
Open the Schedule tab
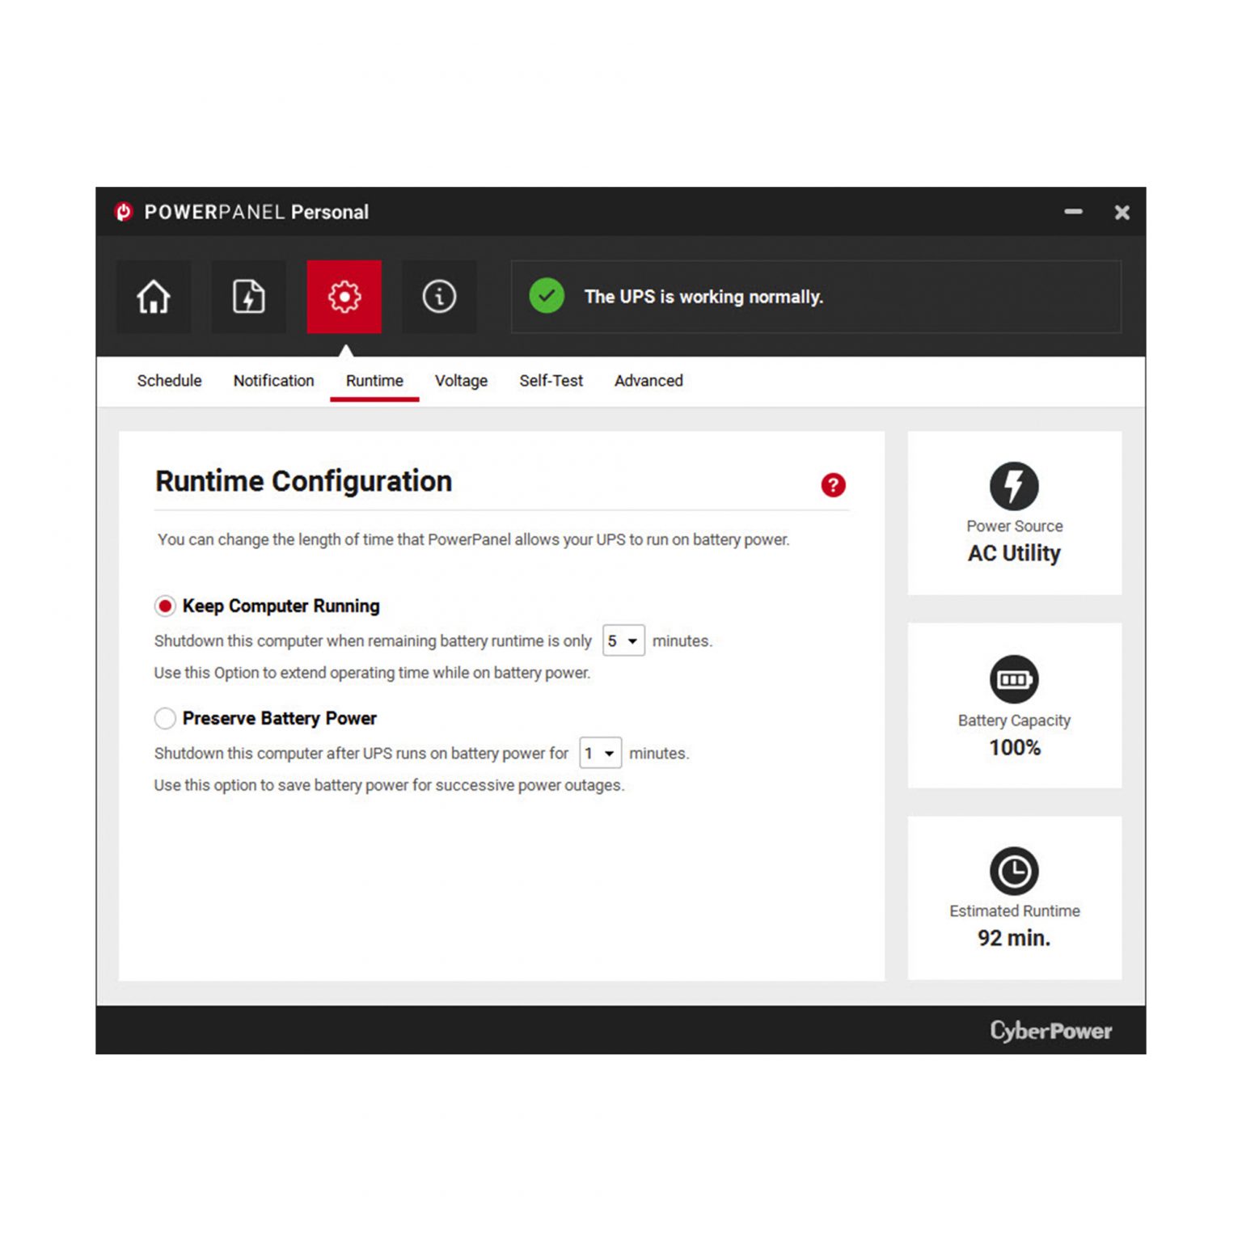click(169, 381)
